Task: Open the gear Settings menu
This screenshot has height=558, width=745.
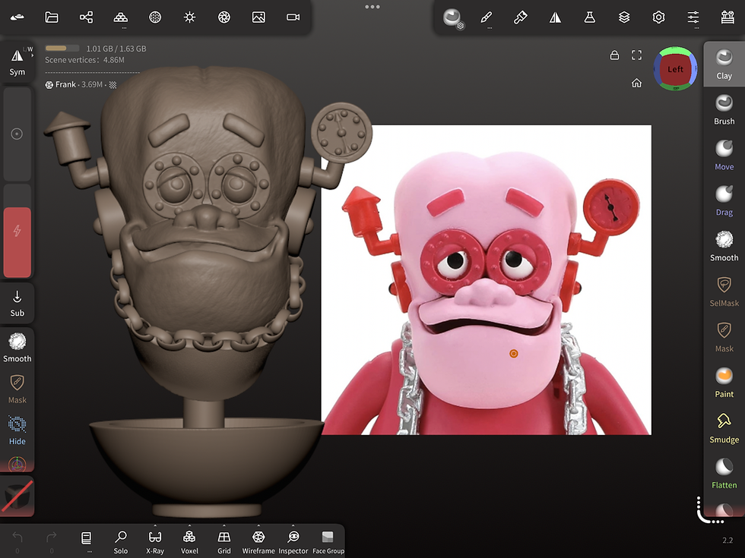Action: pos(658,18)
